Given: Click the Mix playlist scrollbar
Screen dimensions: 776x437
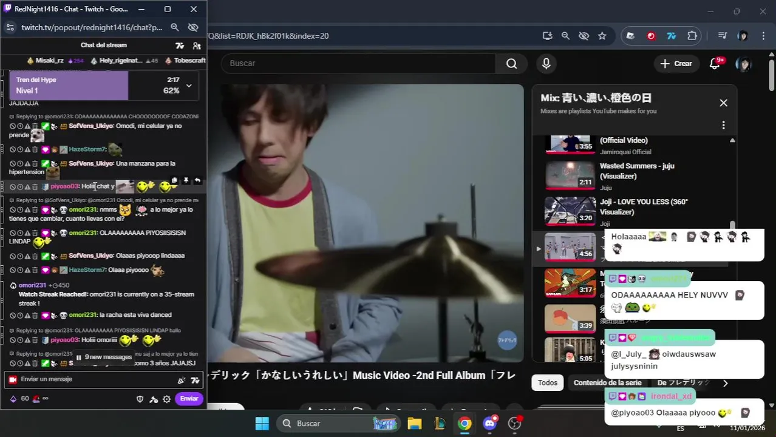Looking at the screenshot, I should pos(732,225).
